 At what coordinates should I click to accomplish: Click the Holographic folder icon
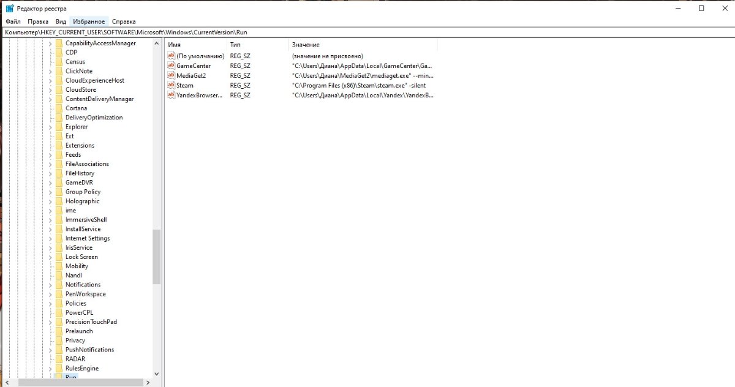pyautogui.click(x=59, y=201)
